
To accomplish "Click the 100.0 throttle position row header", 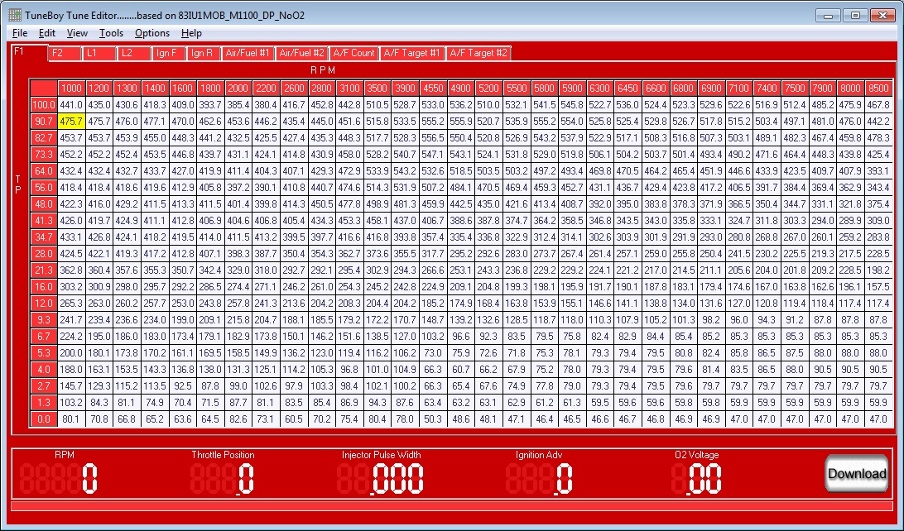I will click(x=43, y=105).
